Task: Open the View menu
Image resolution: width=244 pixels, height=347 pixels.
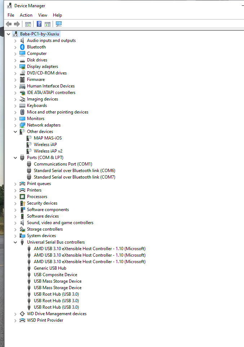Action: click(43, 15)
